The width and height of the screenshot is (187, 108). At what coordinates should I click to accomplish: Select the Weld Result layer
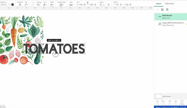pyautogui.click(x=171, y=17)
